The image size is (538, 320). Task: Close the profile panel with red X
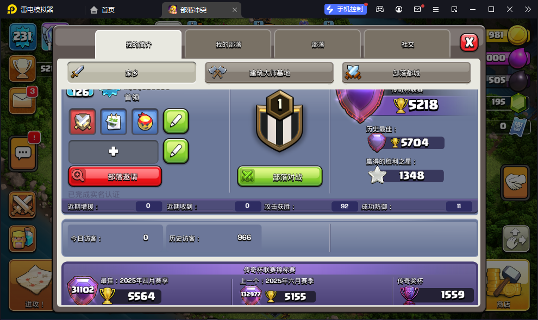pos(469,42)
